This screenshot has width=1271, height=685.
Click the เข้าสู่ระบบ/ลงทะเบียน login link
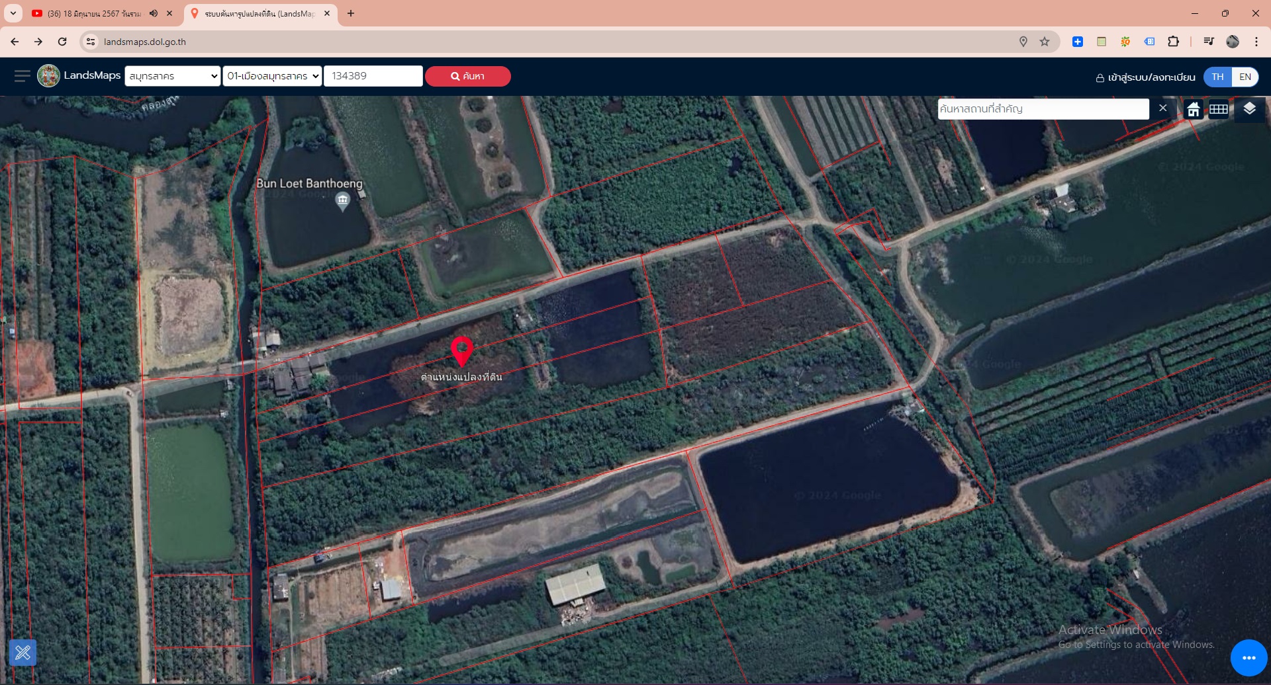pyautogui.click(x=1145, y=77)
